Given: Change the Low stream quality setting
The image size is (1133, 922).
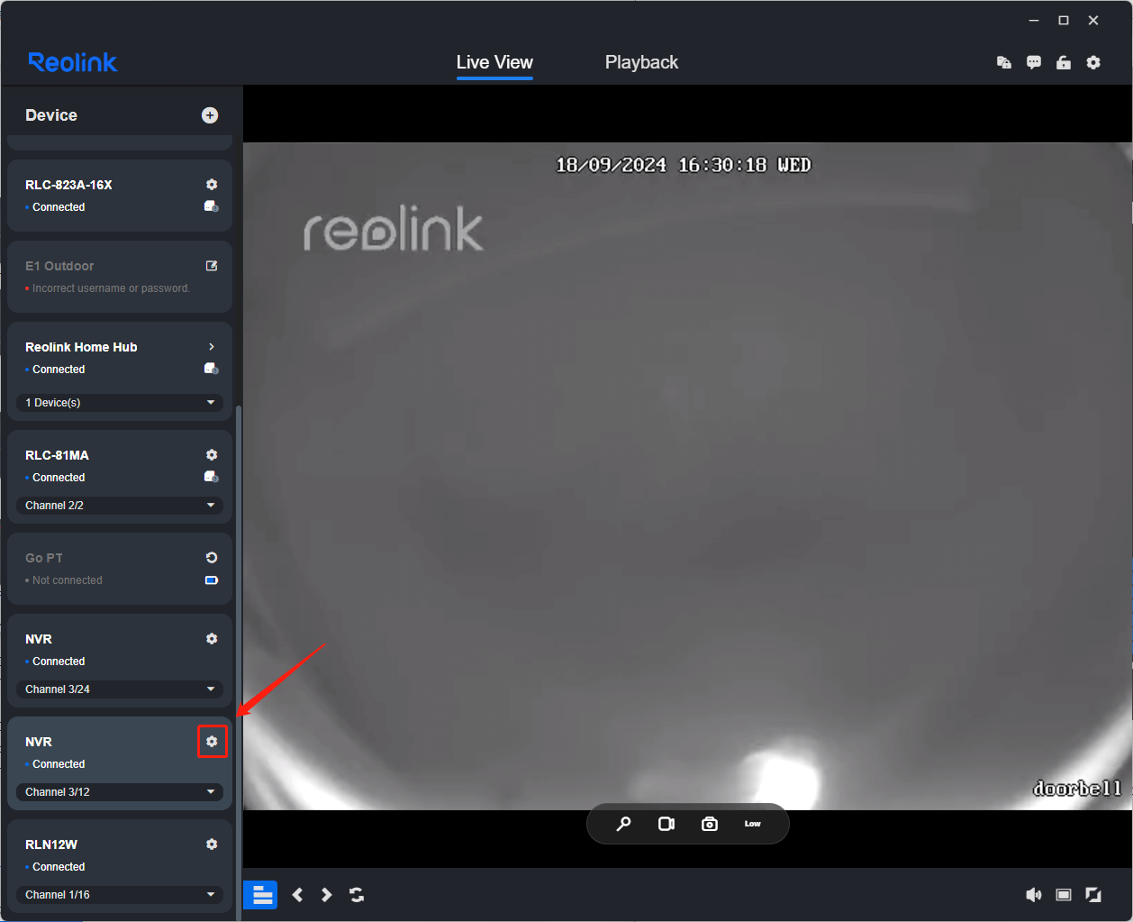Looking at the screenshot, I should (x=752, y=824).
